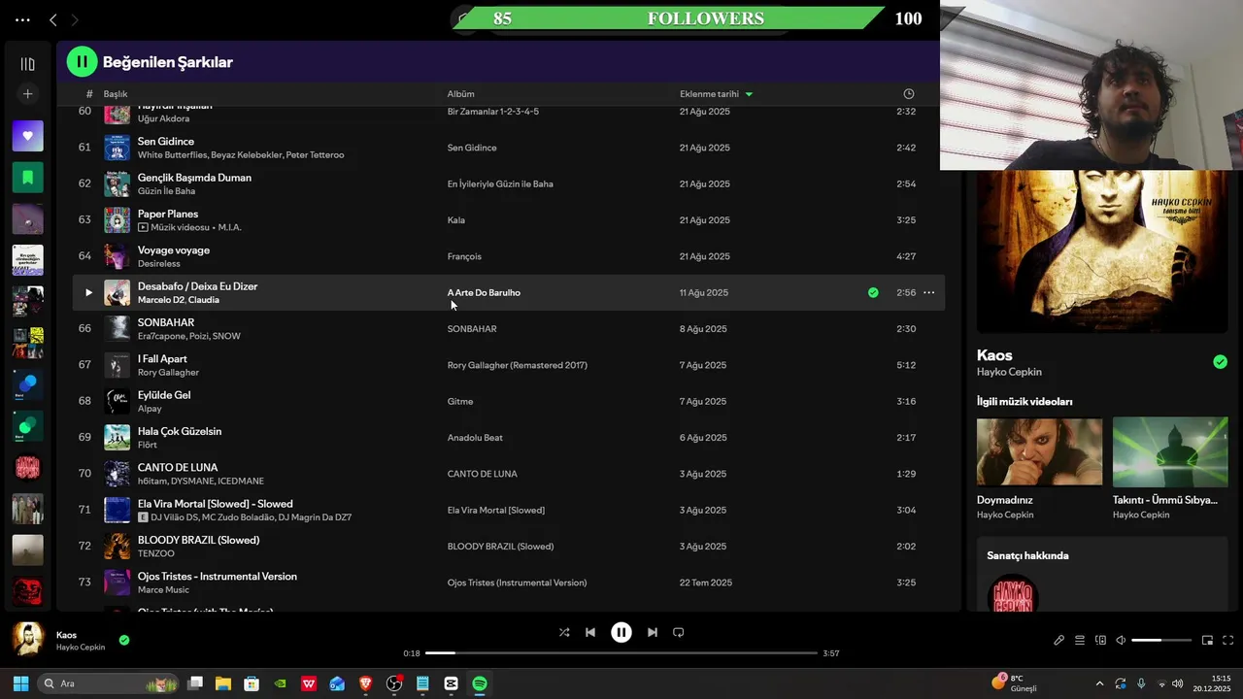Toggle repeat mode in player bar

(679, 632)
